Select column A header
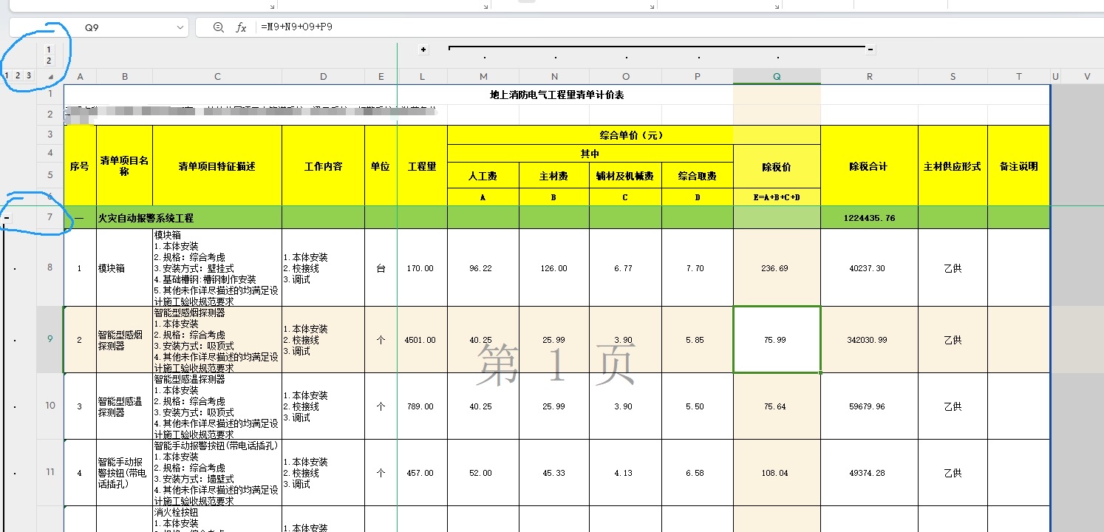Viewport: 1104px width, 532px height. tap(80, 76)
